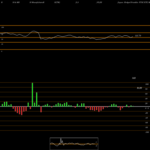
Task: Select the 81.27 value near MR axis
Action: point(139,88)
